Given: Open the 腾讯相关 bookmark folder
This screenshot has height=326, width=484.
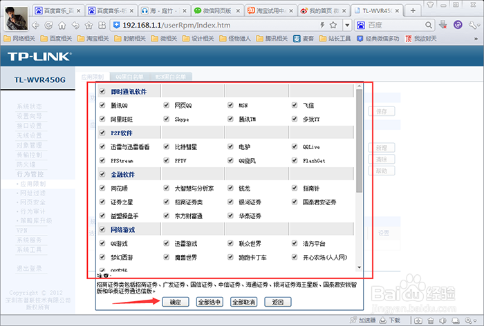Looking at the screenshot, I should coord(272,39).
